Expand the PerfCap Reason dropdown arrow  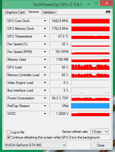[x=45, y=106]
